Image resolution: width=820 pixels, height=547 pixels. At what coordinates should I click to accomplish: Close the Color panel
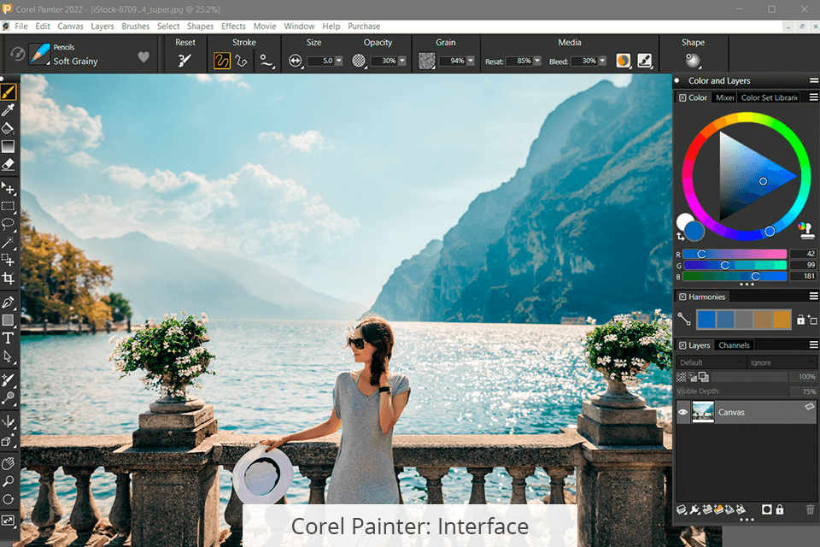tap(682, 98)
